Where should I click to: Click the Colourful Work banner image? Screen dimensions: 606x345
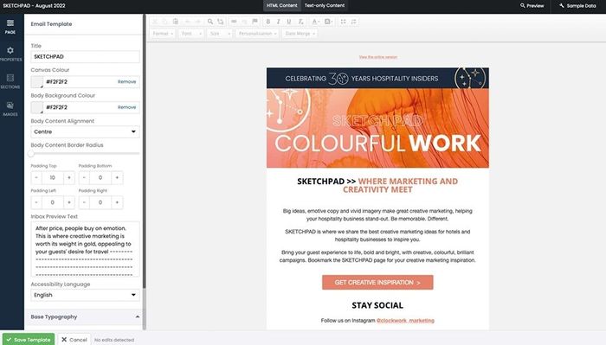pos(377,128)
